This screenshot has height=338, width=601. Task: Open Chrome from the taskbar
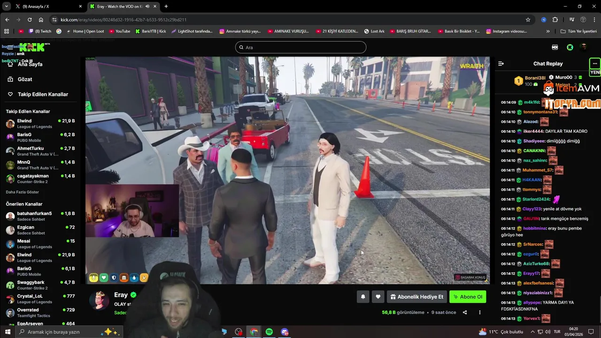point(254,332)
